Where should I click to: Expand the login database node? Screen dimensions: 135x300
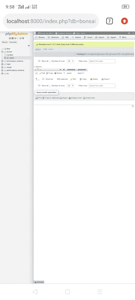point(2,64)
